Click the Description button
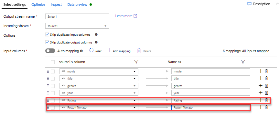 [x=259, y=4]
